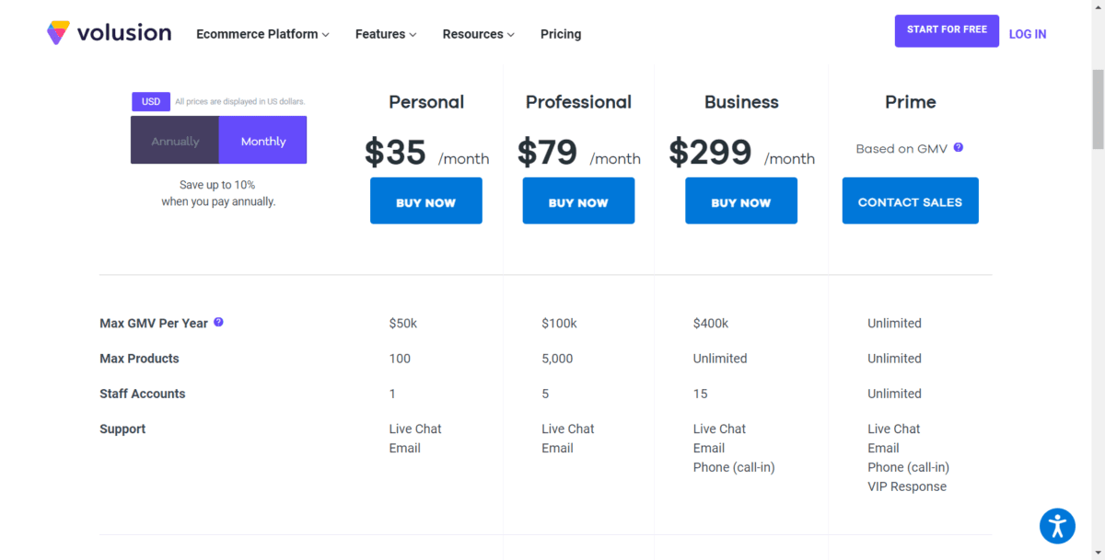Screen dimensions: 1105x560
Task: Click Save up to 10% text
Action: [217, 185]
